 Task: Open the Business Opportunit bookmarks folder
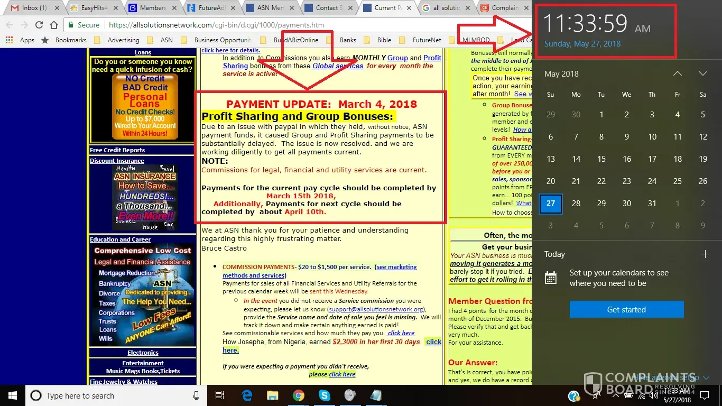point(216,40)
